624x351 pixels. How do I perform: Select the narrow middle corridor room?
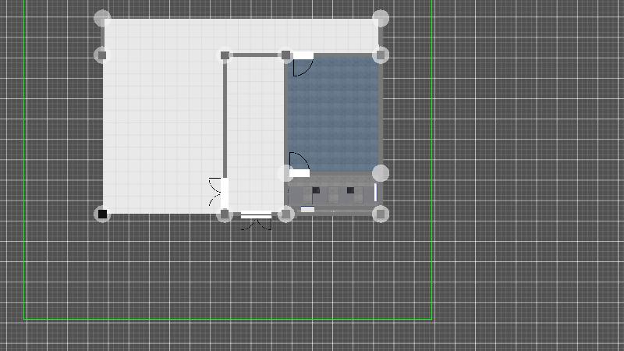point(256,133)
